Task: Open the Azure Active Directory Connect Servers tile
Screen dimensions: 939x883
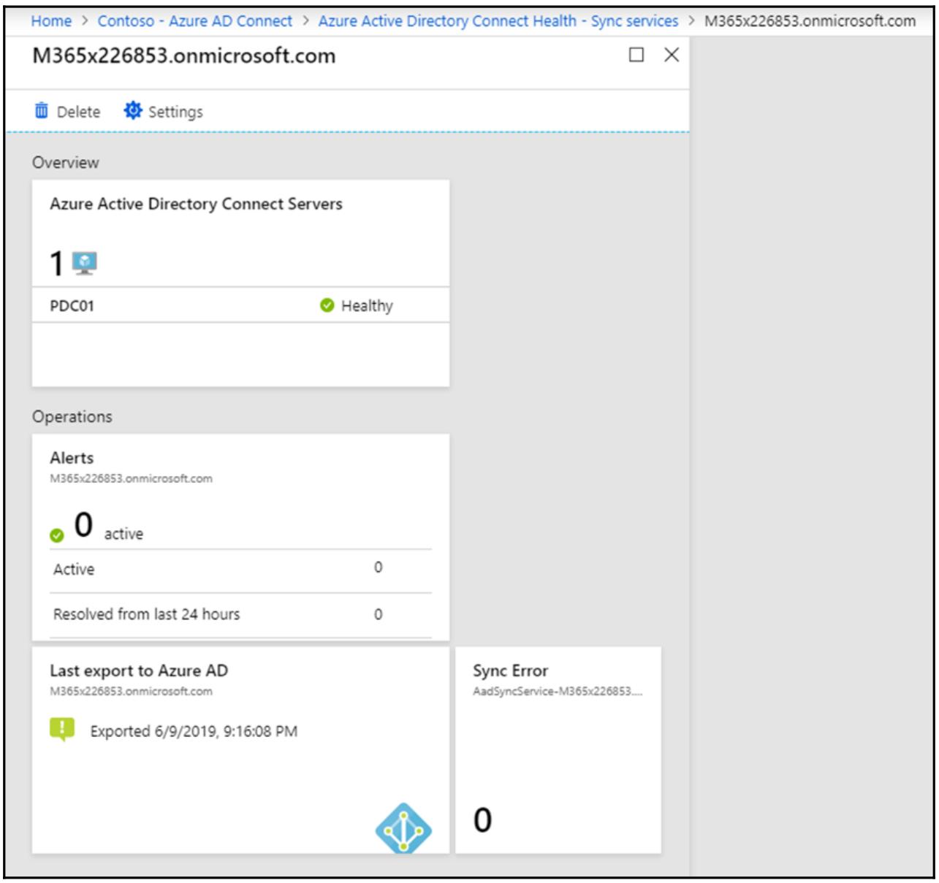Action: click(196, 204)
